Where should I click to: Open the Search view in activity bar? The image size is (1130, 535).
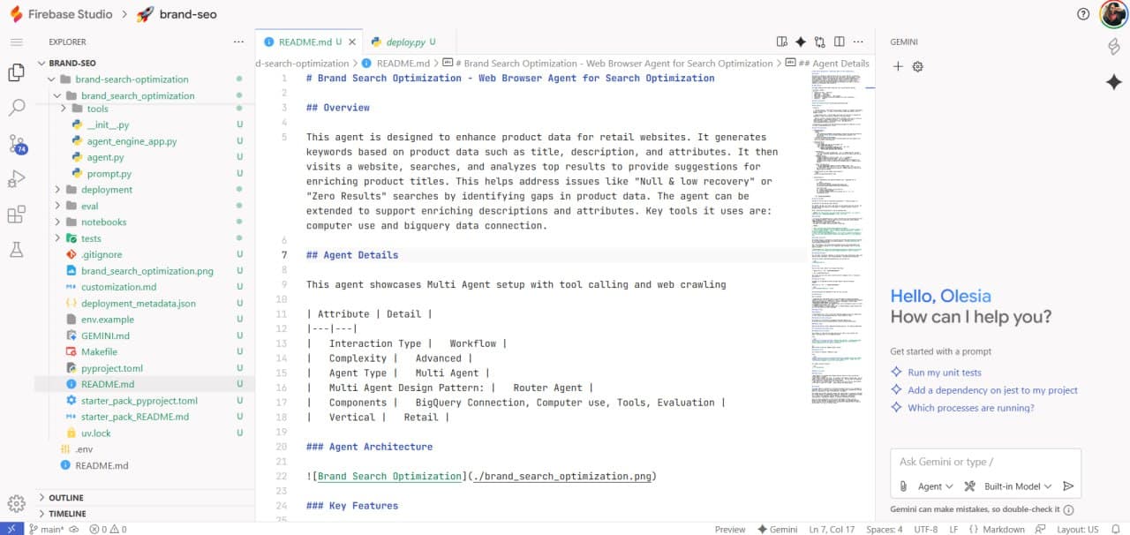pyautogui.click(x=16, y=108)
